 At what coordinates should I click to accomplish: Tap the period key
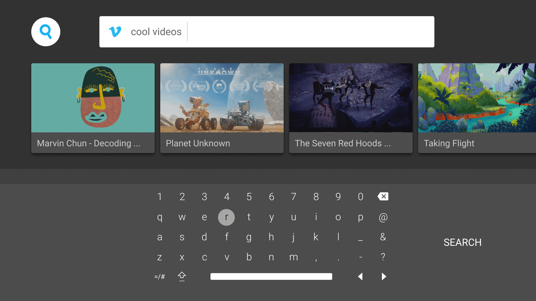pyautogui.click(x=338, y=260)
